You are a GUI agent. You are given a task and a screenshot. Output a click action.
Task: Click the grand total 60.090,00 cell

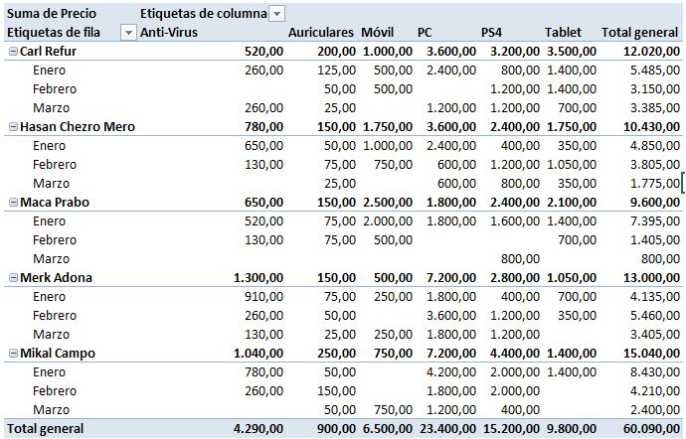coord(651,429)
